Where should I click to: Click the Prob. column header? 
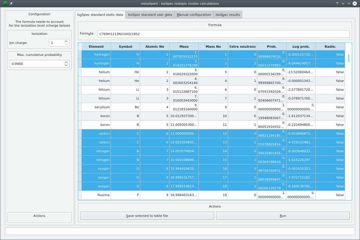coord(272,46)
